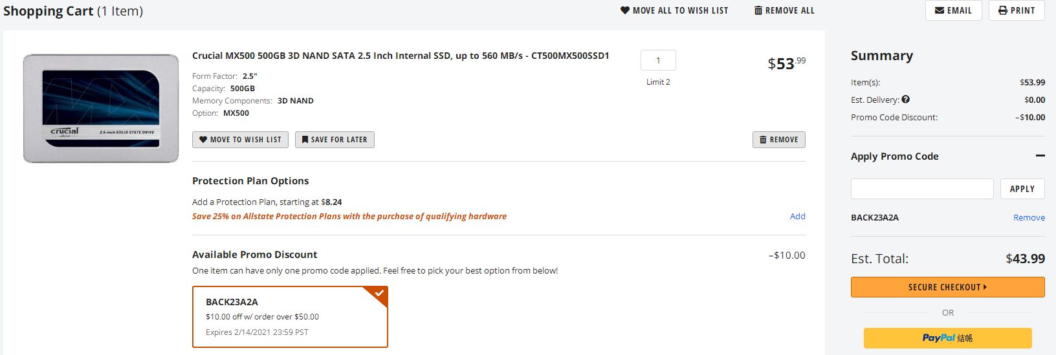Remove the BACK23A2A promo code in Summary

(x=1029, y=218)
